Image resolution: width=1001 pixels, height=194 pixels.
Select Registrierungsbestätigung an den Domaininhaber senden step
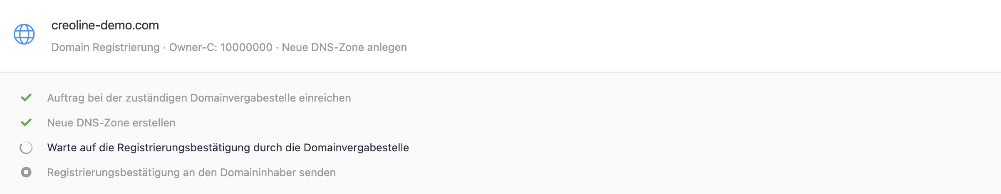[x=191, y=172]
